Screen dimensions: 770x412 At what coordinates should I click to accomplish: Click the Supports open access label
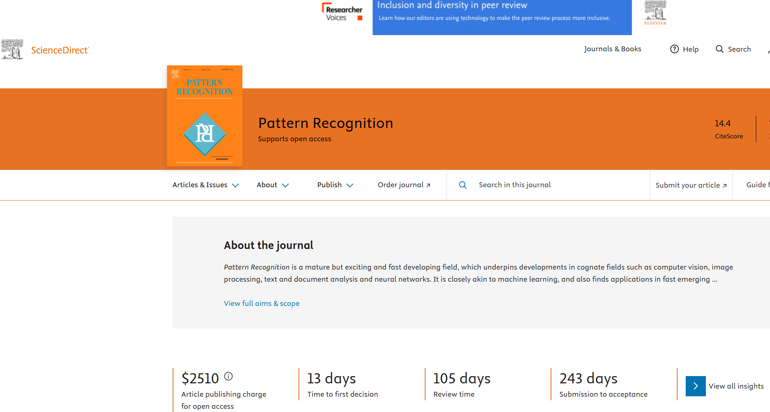(x=294, y=139)
